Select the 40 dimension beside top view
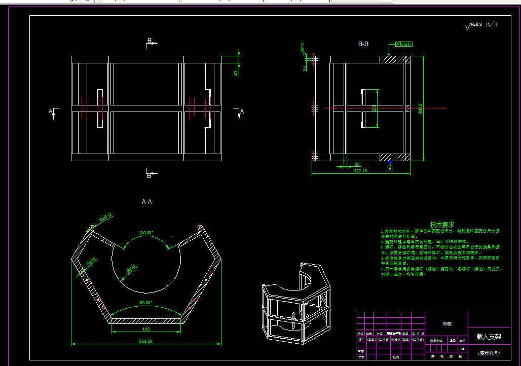The image size is (521, 366). (236, 74)
